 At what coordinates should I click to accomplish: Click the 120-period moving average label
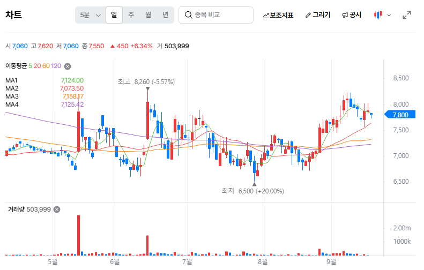[x=56, y=66]
